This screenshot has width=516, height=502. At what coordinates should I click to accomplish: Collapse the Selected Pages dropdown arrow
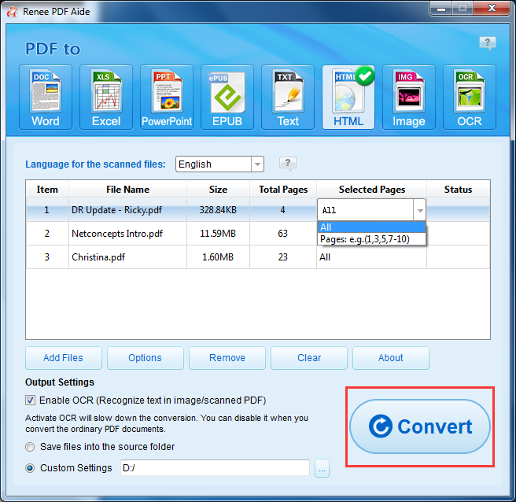pos(419,211)
